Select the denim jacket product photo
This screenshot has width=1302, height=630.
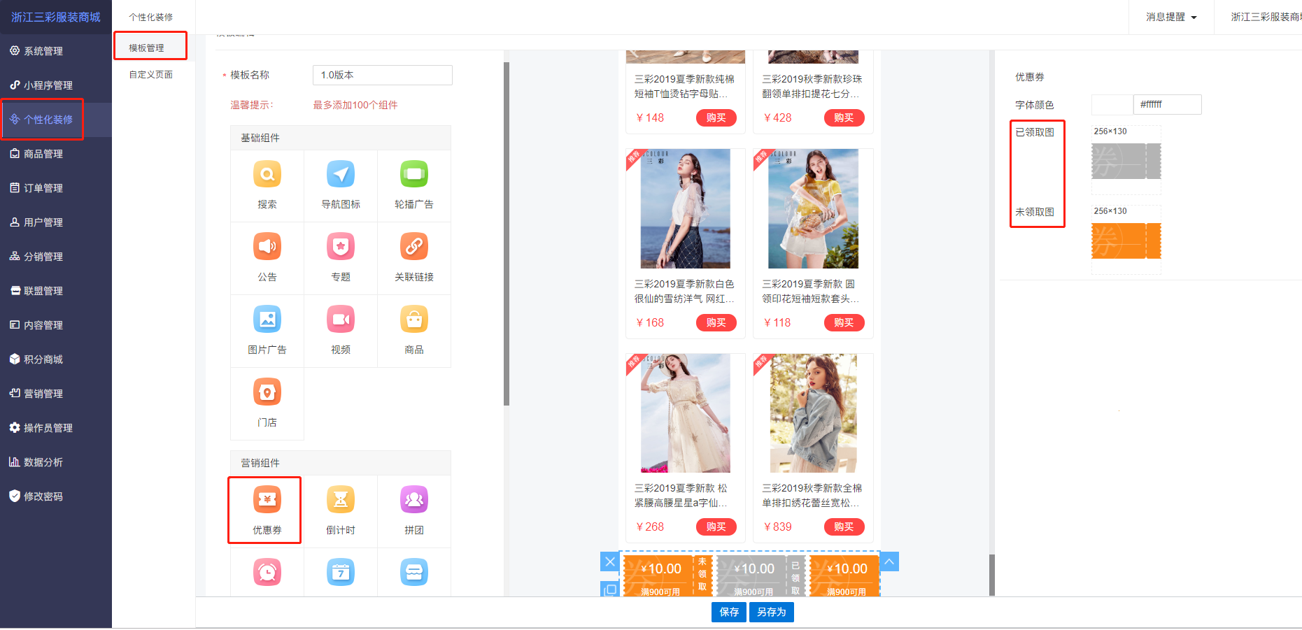[813, 413]
